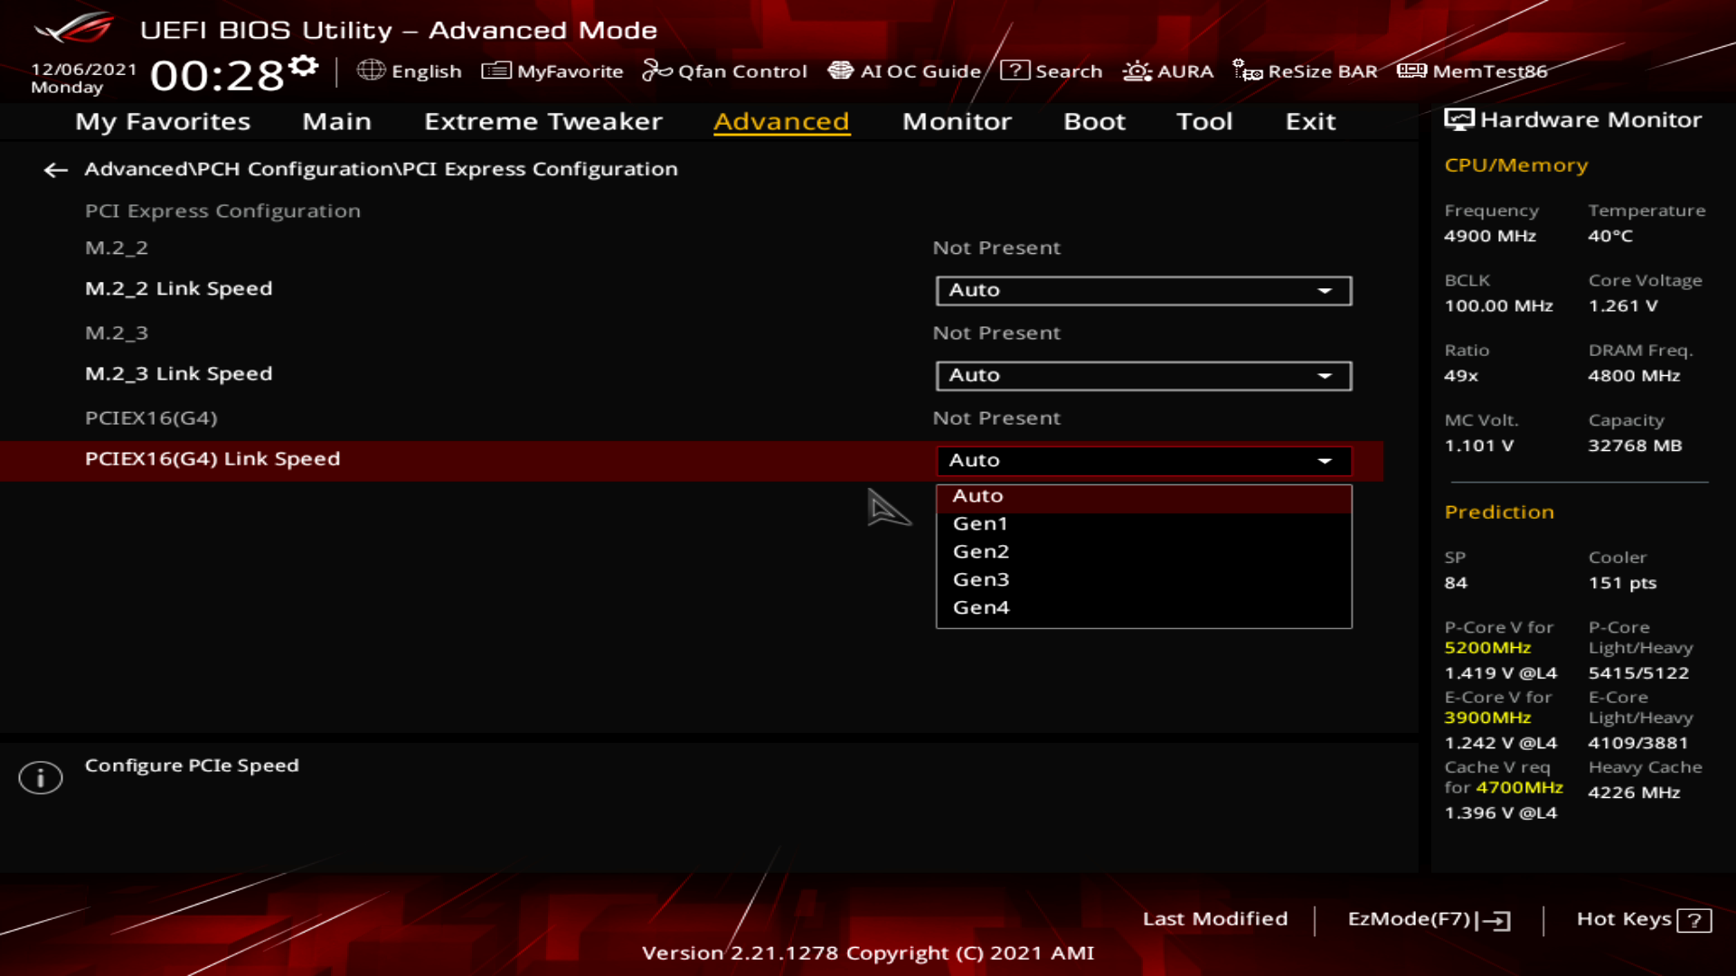Open ReSize BAR option
1736x976 pixels.
(x=1305, y=70)
